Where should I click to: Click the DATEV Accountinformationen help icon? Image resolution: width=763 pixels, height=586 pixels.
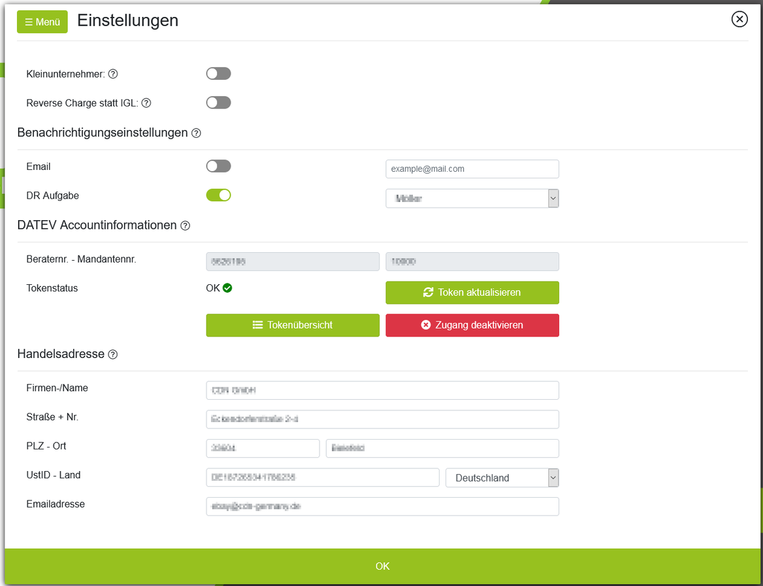click(185, 225)
